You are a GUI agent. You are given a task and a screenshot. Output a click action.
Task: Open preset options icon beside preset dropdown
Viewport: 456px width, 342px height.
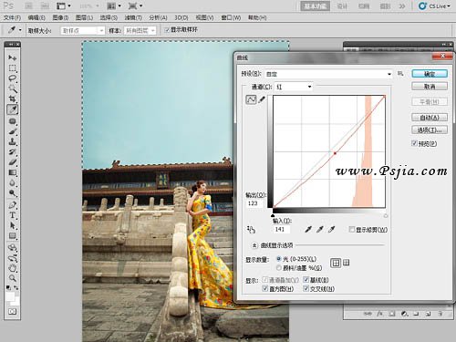coord(400,74)
